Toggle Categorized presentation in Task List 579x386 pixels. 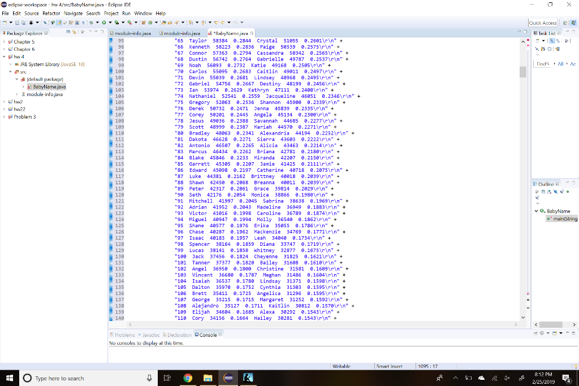pyautogui.click(x=552, y=41)
